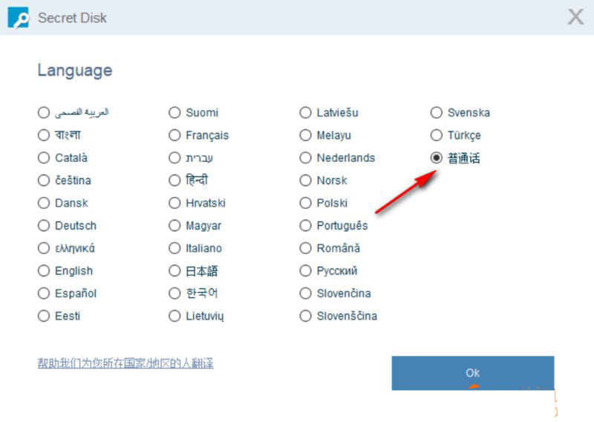Choose Português as the language
594x422 pixels.
click(305, 226)
